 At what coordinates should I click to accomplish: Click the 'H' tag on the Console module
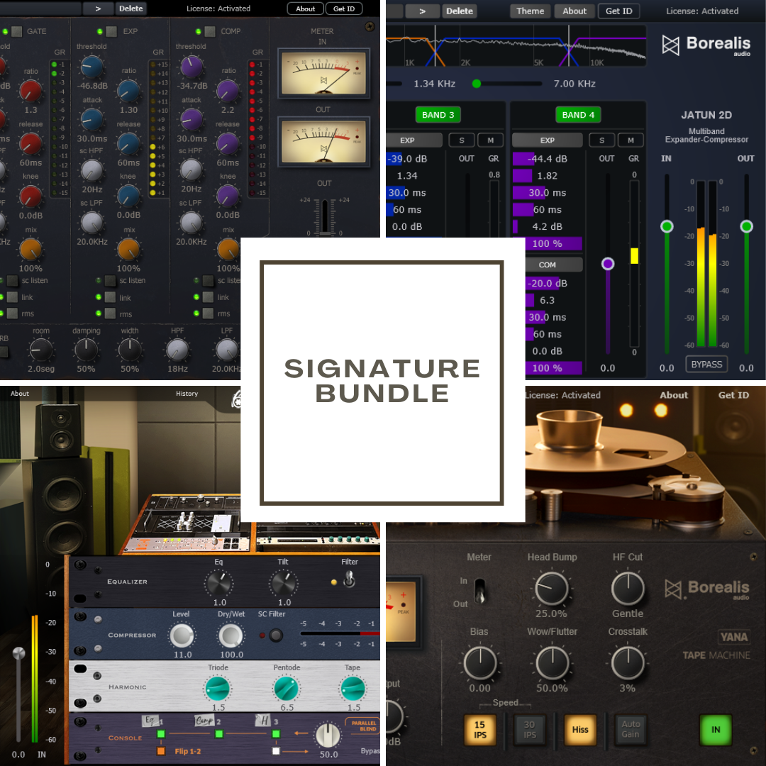tap(264, 720)
